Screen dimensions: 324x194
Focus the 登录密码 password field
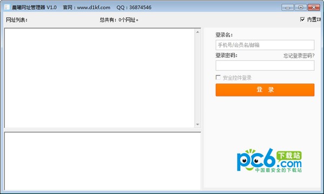265,66
